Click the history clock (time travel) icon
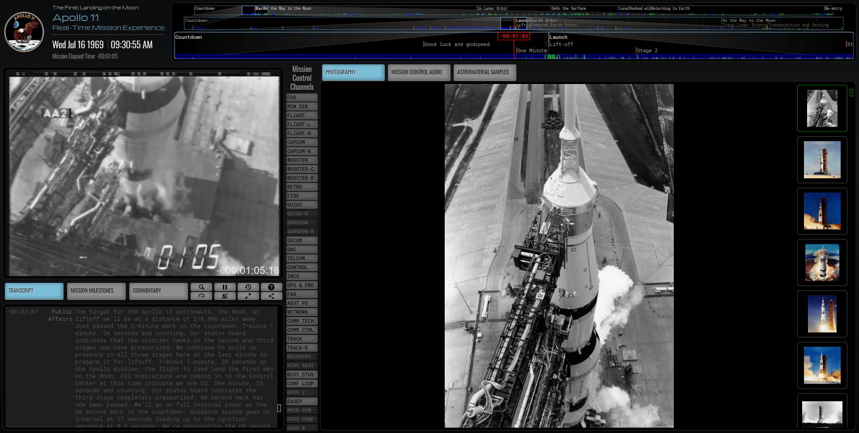 pos(248,287)
